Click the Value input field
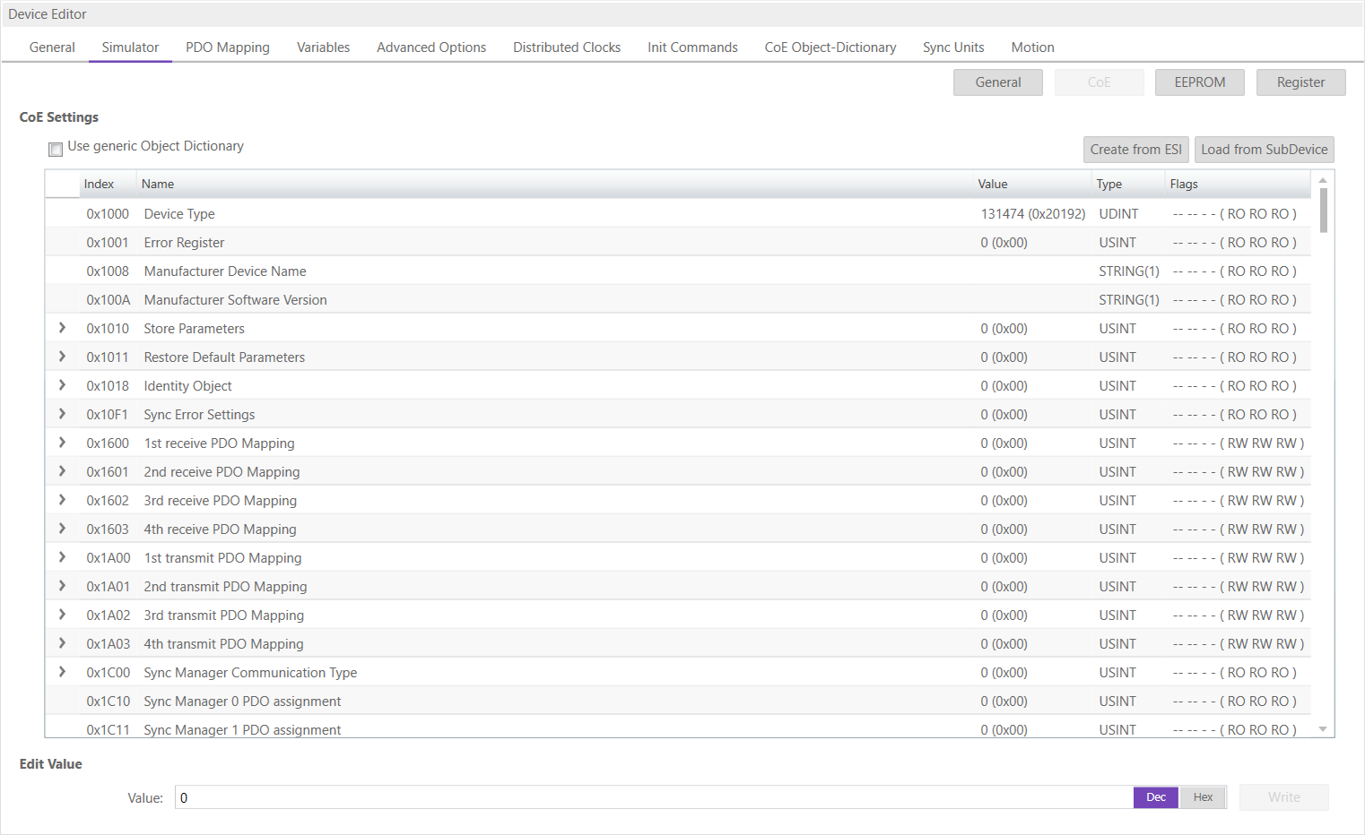Image resolution: width=1365 pixels, height=835 pixels. point(653,797)
